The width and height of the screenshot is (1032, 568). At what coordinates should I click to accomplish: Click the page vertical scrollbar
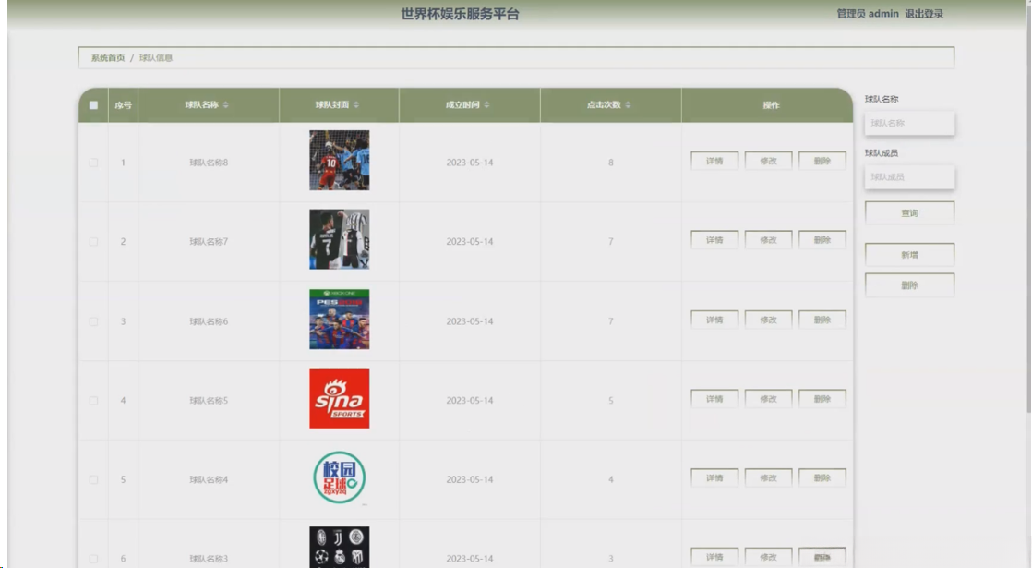point(1028,211)
